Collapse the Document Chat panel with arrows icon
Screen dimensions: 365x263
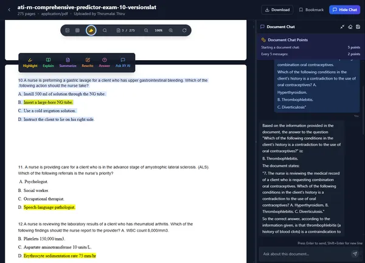click(341, 27)
